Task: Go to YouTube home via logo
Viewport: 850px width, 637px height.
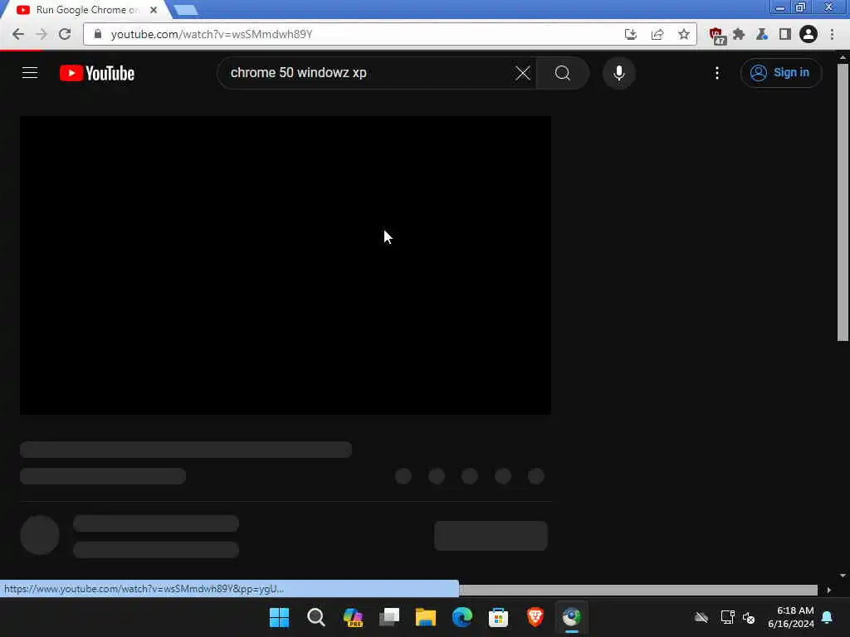Action: pos(97,73)
